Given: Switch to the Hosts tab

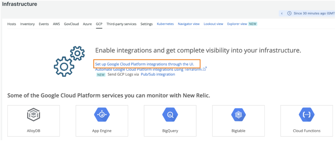Looking at the screenshot, I should click(x=12, y=24).
